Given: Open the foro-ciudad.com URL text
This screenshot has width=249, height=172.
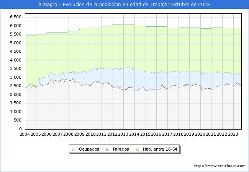Looking at the screenshot, I should (220, 166).
